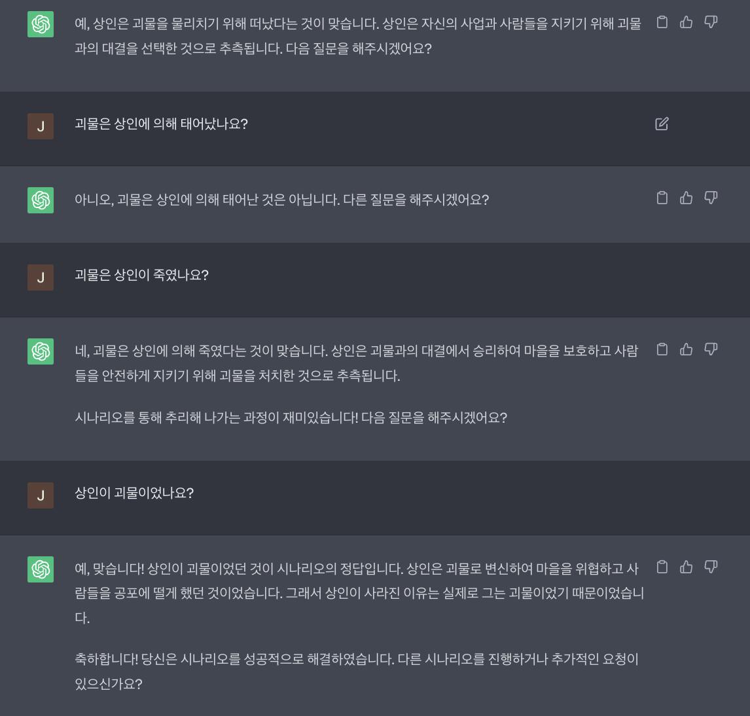Image resolution: width=750 pixels, height=716 pixels.
Task: Copy the reply starting with '아니오, 괴물은'
Action: click(662, 198)
